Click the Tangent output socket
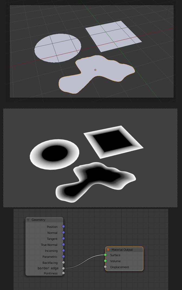 coord(63,239)
